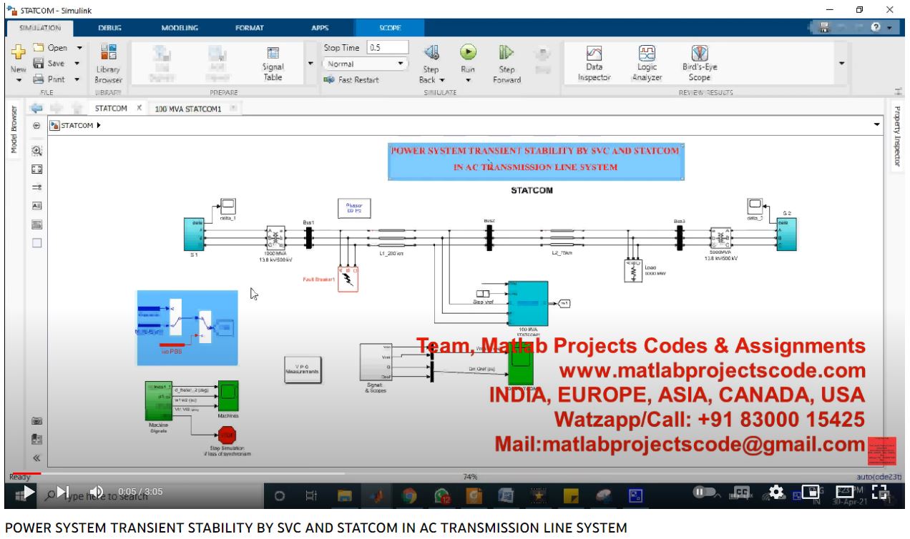Open the V P Q Measurements block
Image resolution: width=910 pixels, height=539 pixels.
(x=303, y=370)
